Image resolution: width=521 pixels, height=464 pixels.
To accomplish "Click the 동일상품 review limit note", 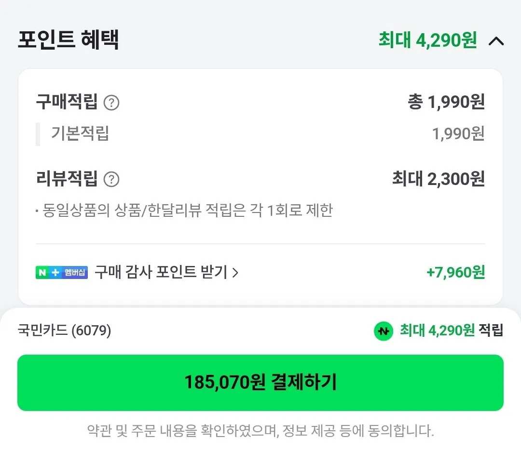I will tap(187, 211).
